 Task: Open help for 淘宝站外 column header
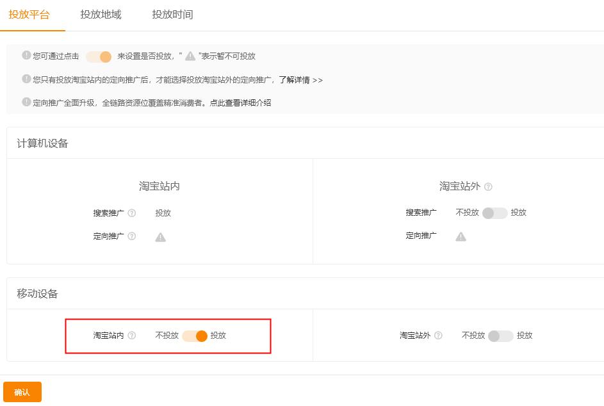488,186
